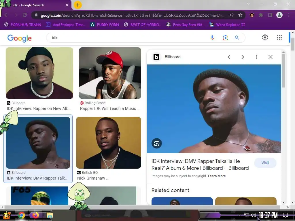Click Billboard source name in preview header
The height and width of the screenshot is (221, 295).
173,57
